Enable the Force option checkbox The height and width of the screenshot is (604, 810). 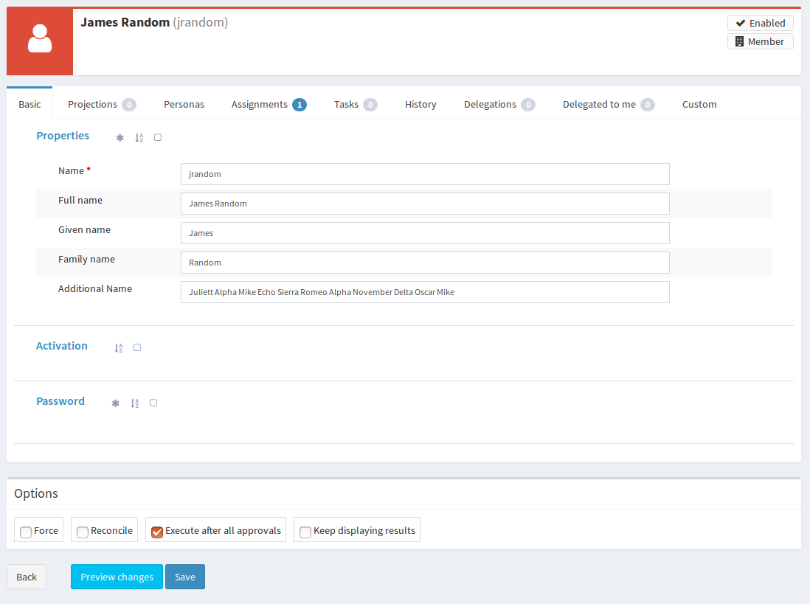26,532
